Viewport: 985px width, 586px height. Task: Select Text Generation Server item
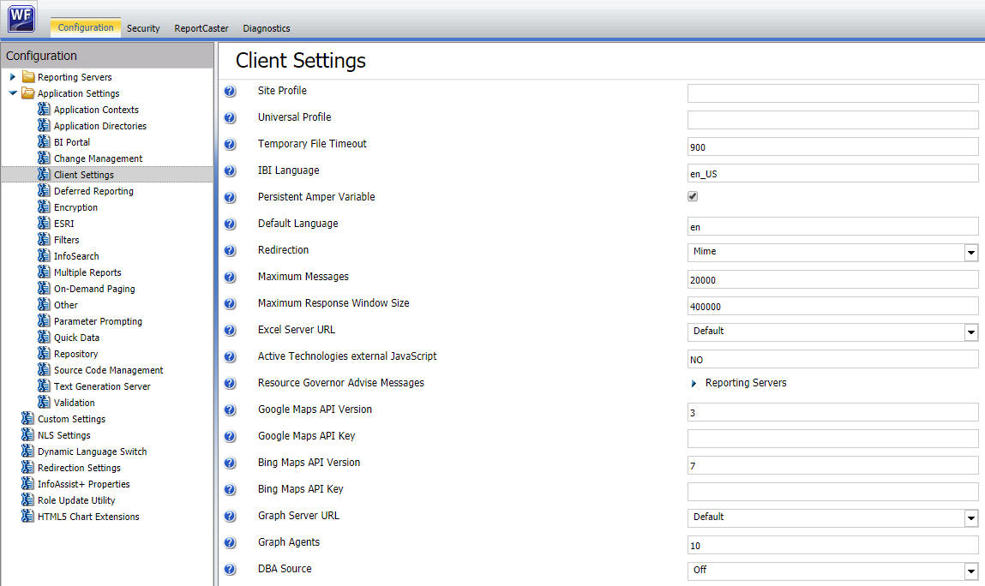tap(102, 387)
